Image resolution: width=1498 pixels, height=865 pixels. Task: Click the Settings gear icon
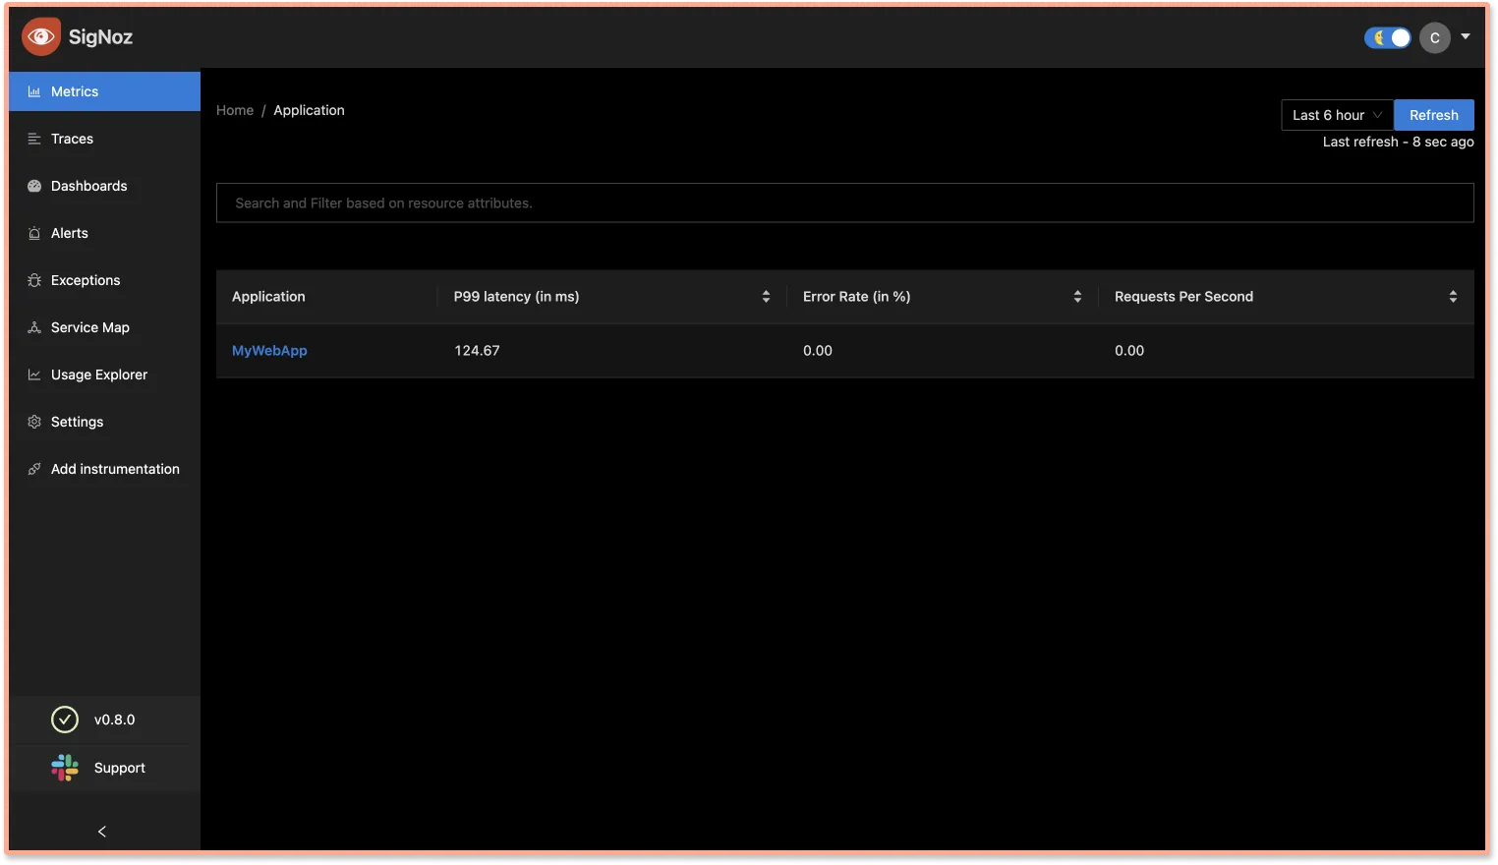34,422
